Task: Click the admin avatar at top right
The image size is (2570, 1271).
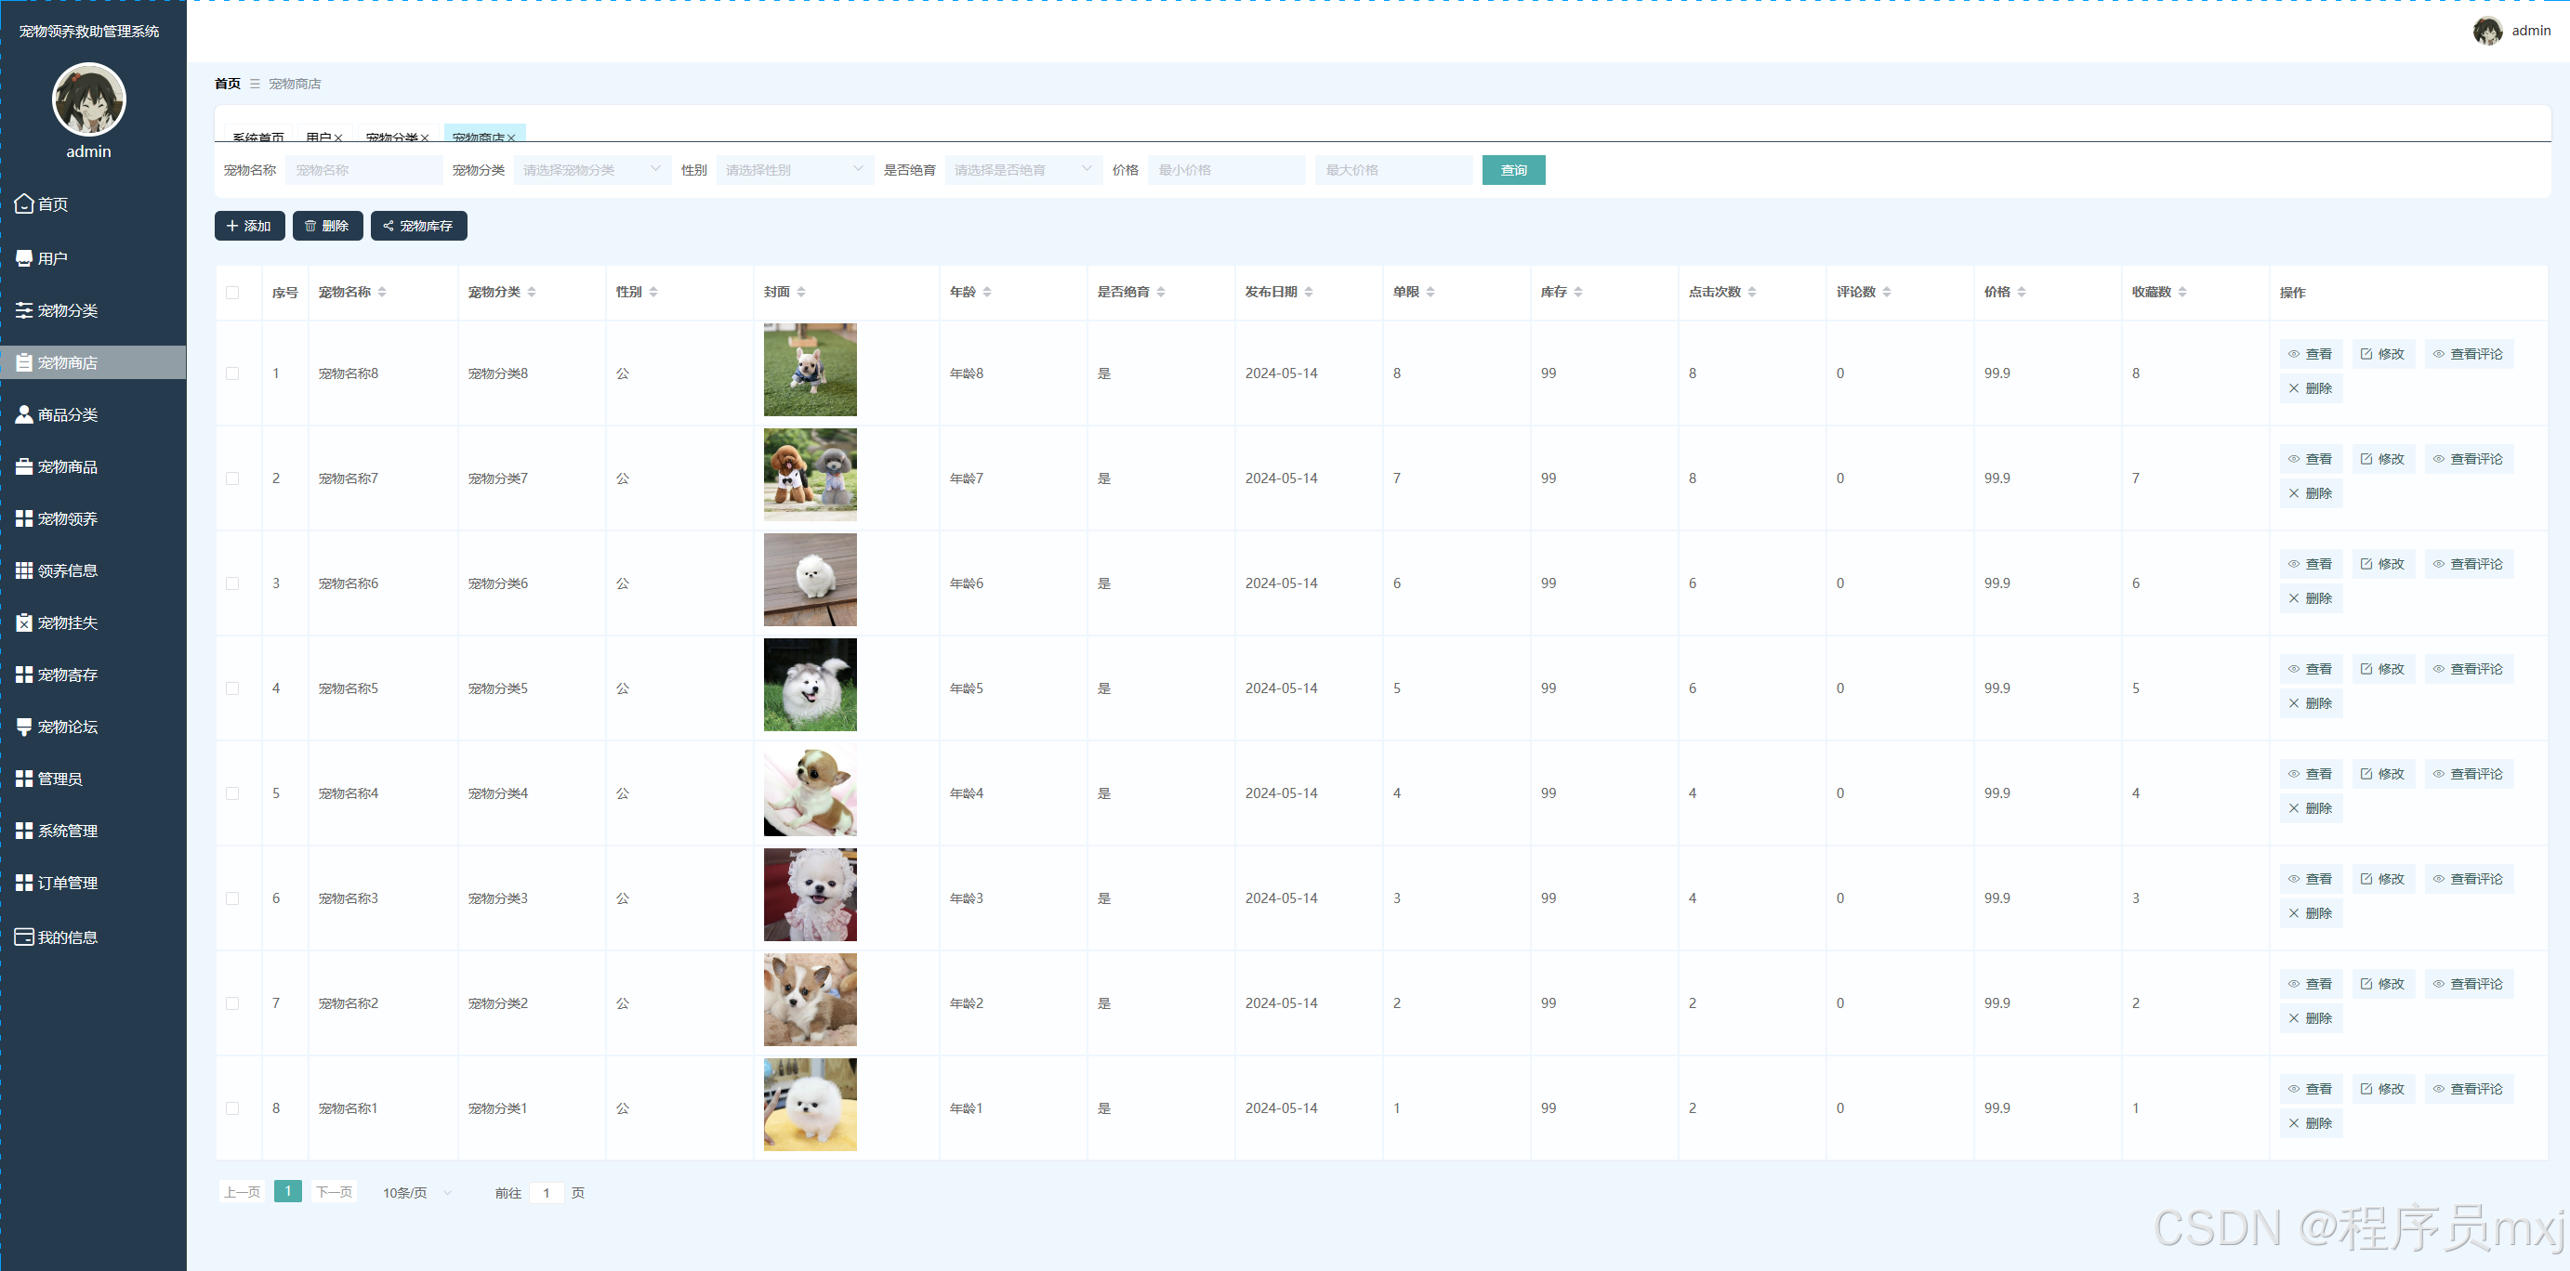Action: pos(2487,31)
